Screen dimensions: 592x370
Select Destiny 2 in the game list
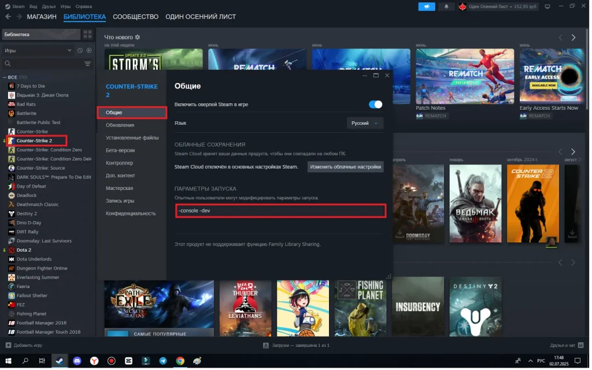(27, 214)
